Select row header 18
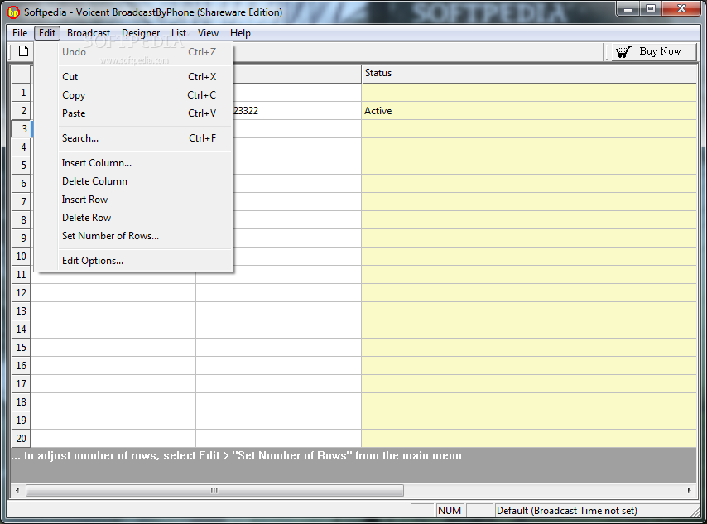The image size is (707, 524). (21, 401)
